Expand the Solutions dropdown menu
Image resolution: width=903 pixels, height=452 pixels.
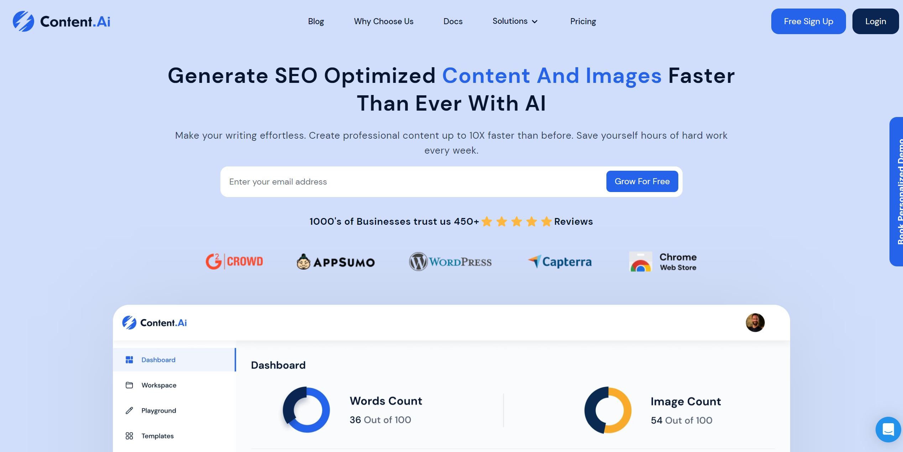coord(515,21)
